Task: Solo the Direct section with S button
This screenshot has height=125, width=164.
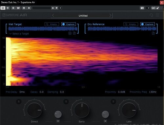Action: click(19, 101)
